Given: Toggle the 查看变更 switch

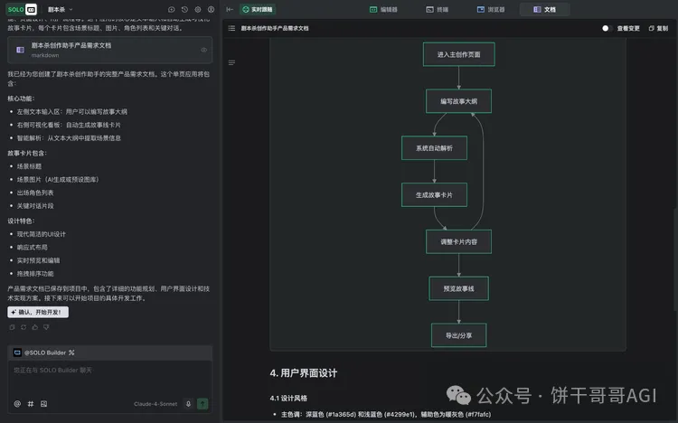Looking at the screenshot, I should [607, 28].
